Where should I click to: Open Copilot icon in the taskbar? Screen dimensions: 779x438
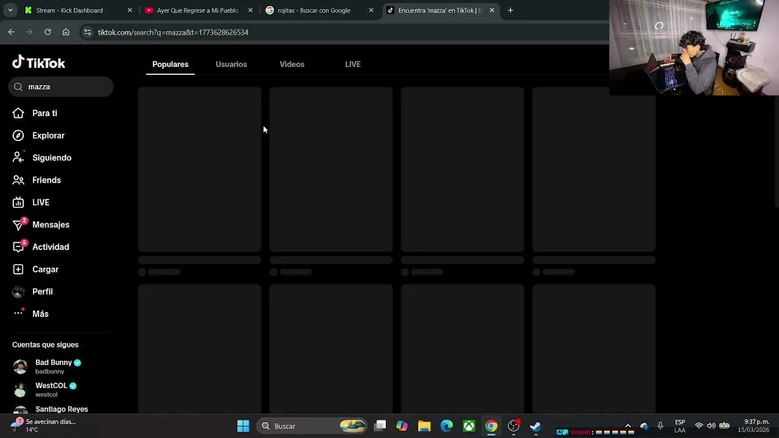click(402, 426)
